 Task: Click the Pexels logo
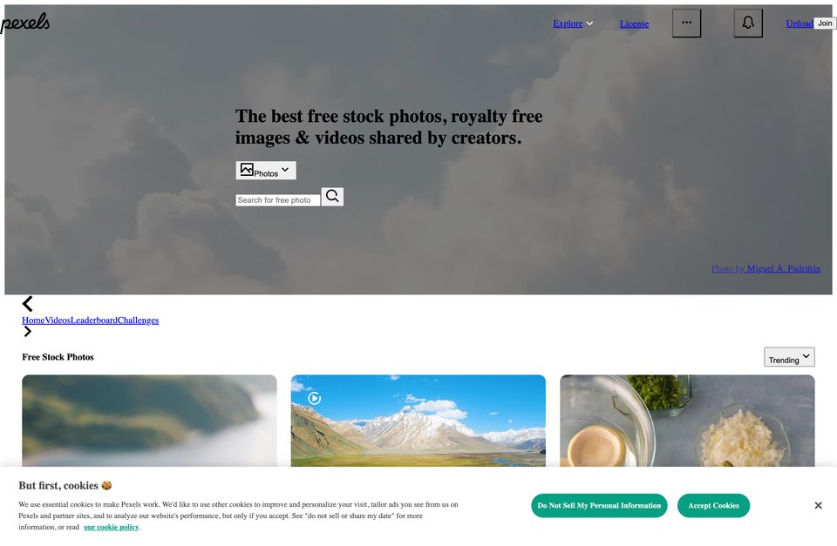(24, 23)
